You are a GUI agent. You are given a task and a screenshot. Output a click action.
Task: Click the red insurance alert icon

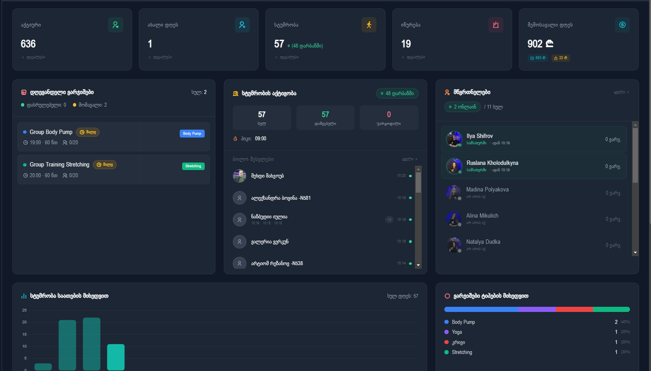coord(495,25)
